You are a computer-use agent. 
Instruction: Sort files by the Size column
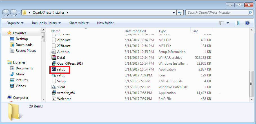click(x=195, y=31)
